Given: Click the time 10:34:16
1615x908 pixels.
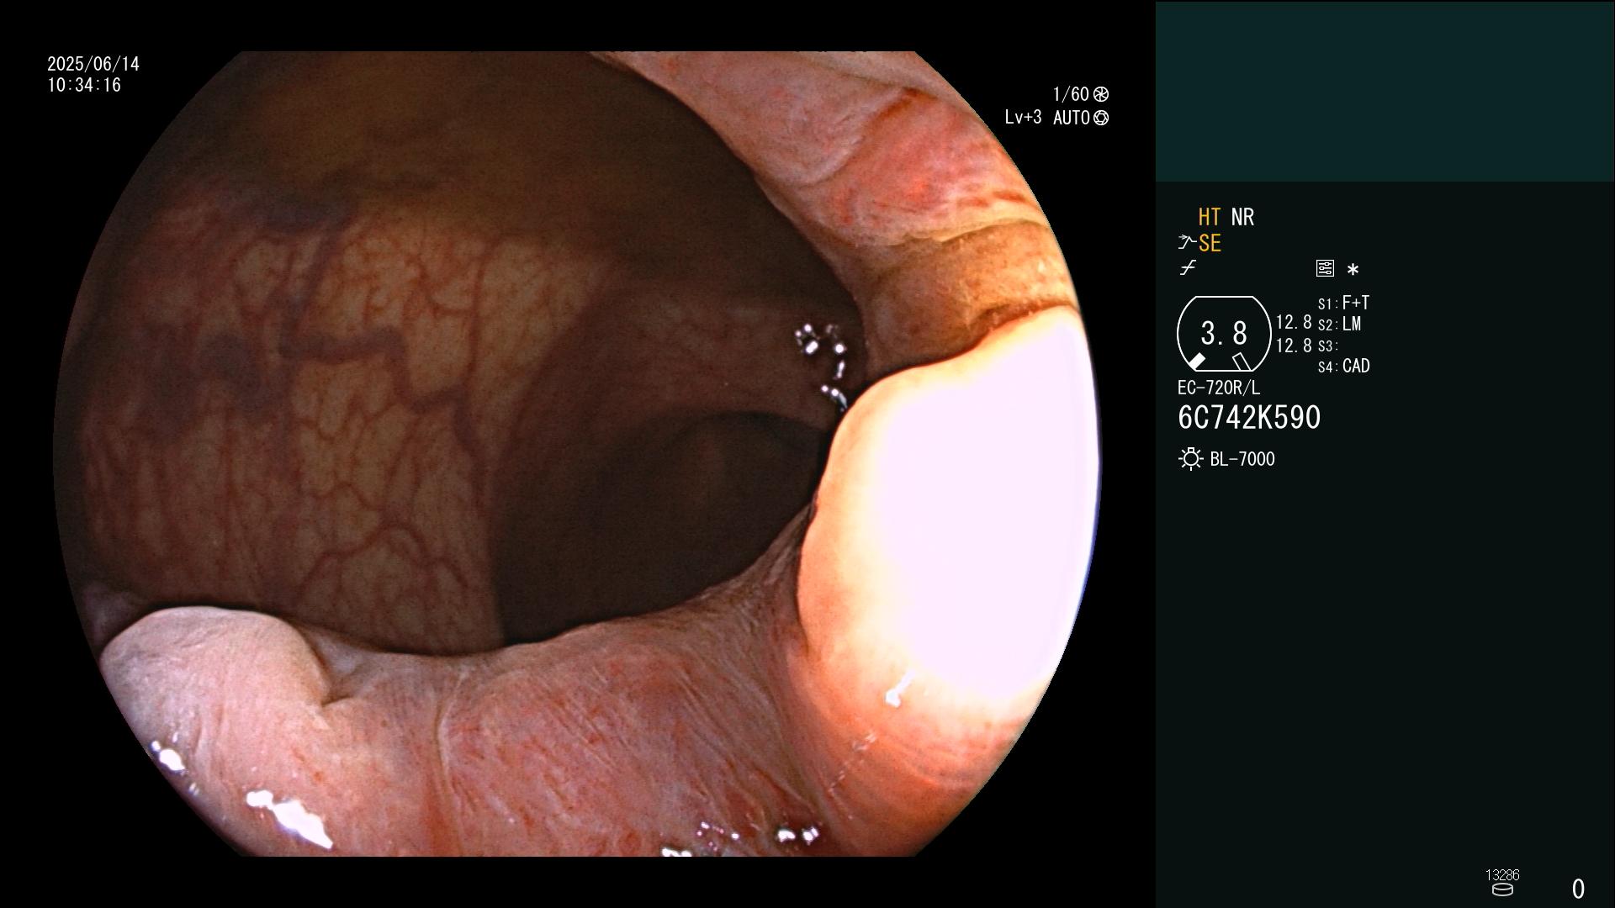Looking at the screenshot, I should point(84,85).
